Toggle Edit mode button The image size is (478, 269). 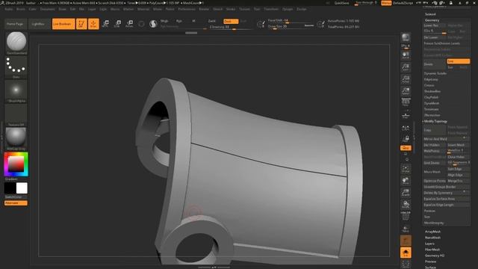click(81, 24)
